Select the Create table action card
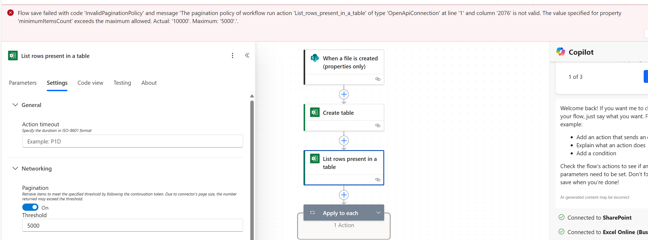Viewport: 648px width, 240px height. pos(344,117)
